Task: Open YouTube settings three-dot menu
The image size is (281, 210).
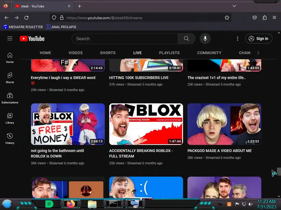Action: [x=238, y=39]
